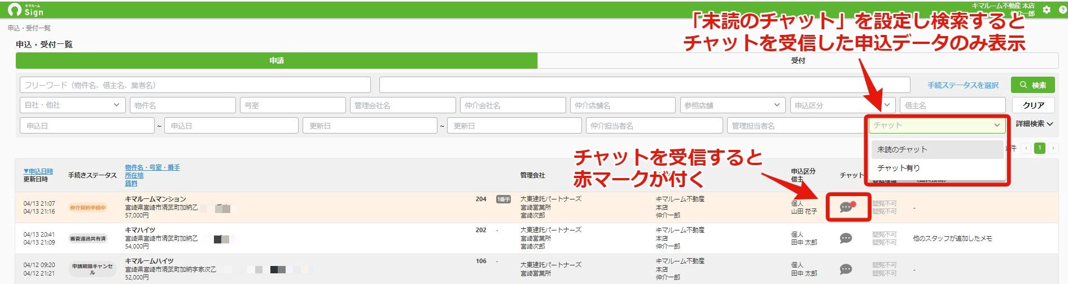Click rent value 54,000円
This screenshot has height=284, width=1068.
tap(137, 246)
